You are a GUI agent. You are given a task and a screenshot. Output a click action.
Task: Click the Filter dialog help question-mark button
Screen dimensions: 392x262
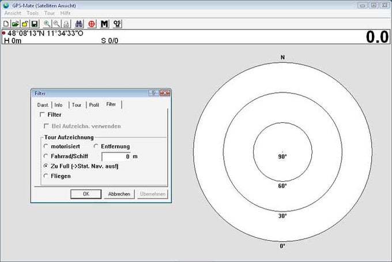[153, 93]
